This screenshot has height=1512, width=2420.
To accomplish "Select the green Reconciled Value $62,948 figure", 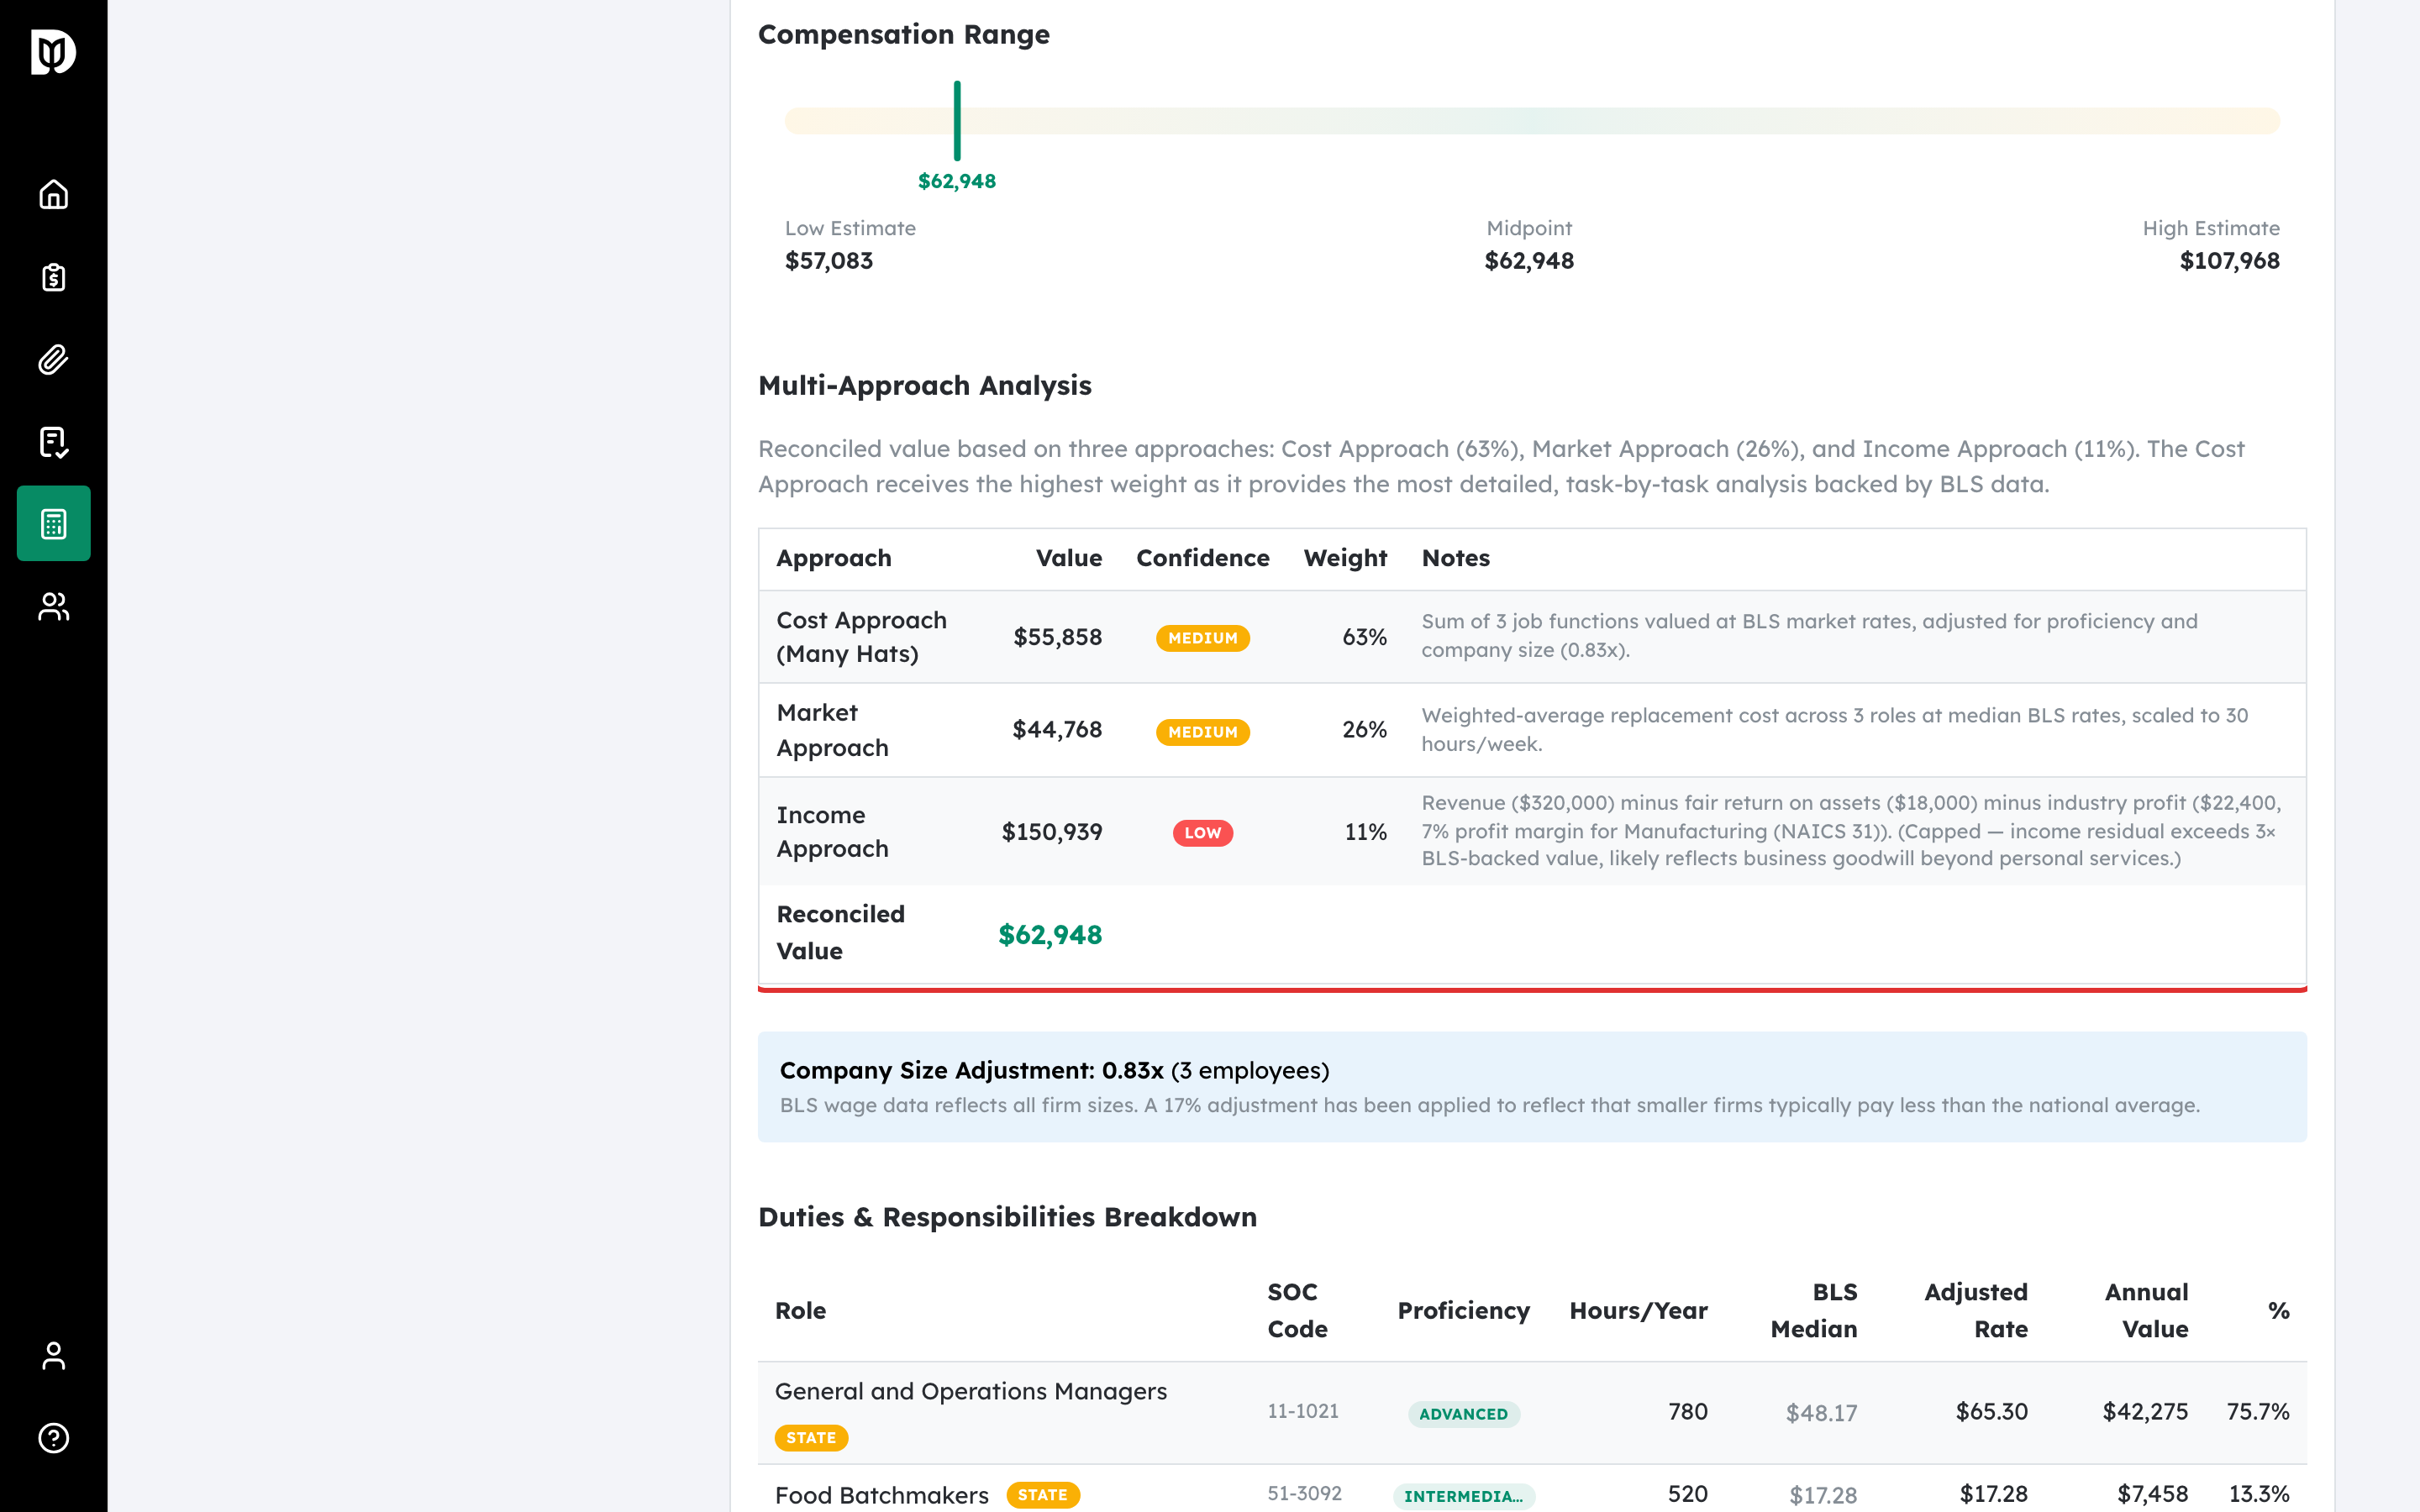I will 1049,934.
